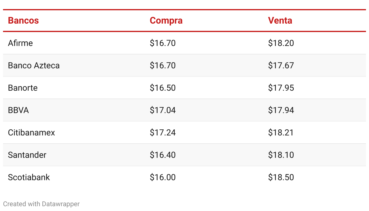Select the Santander row label
Image resolution: width=369 pixels, height=211 pixels.
pyautogui.click(x=27, y=155)
